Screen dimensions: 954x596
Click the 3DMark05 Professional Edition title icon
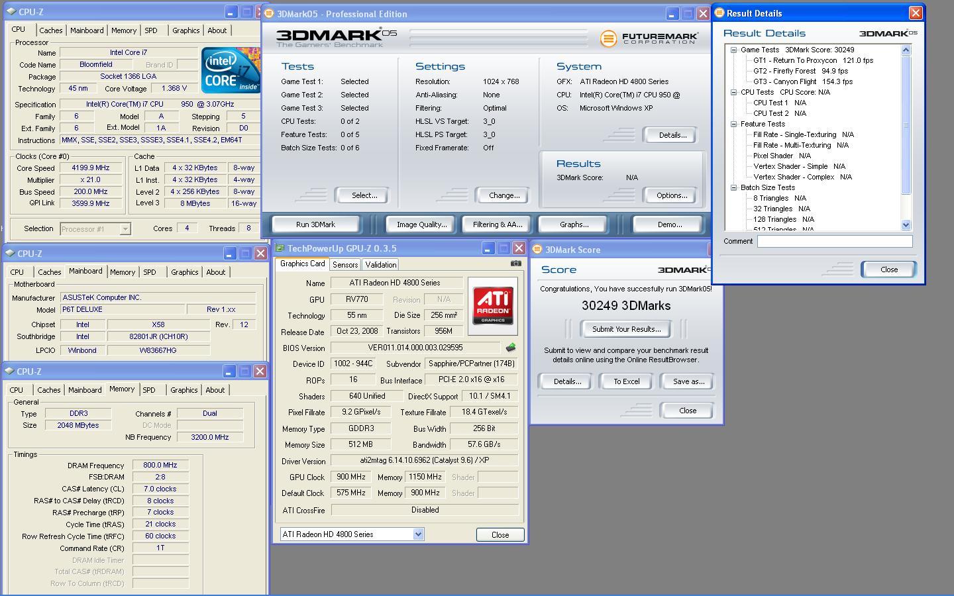[x=269, y=13]
